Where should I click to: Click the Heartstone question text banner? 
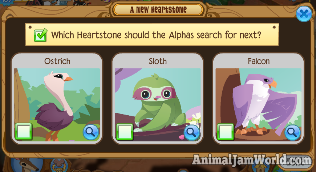(152, 35)
